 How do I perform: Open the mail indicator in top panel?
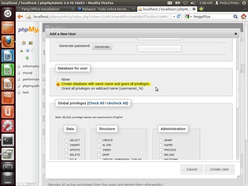click(x=169, y=3)
